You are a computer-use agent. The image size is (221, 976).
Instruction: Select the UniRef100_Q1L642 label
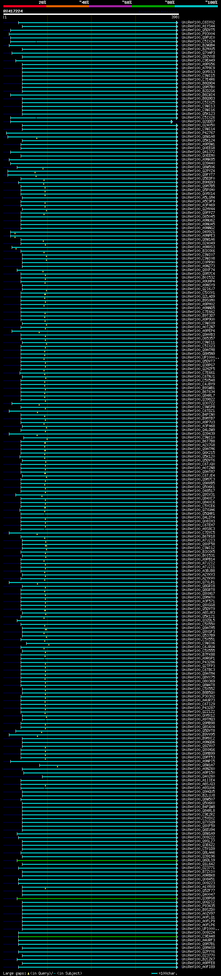coord(198,864)
